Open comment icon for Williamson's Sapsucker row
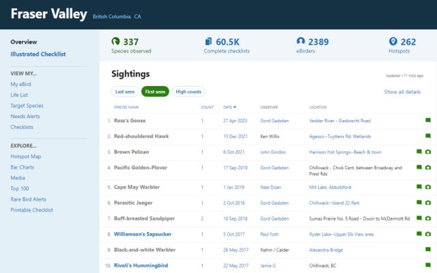This screenshot has height=273, width=437. coord(419,234)
